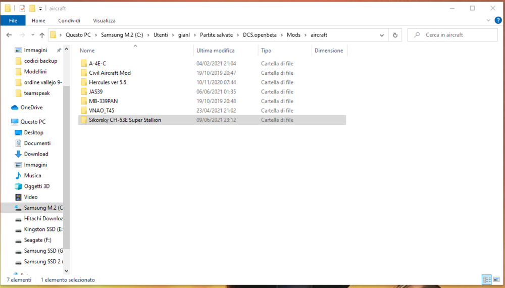Select the Civil Aircraft Mod folder
Image resolution: width=505 pixels, height=288 pixels.
click(x=212, y=73)
